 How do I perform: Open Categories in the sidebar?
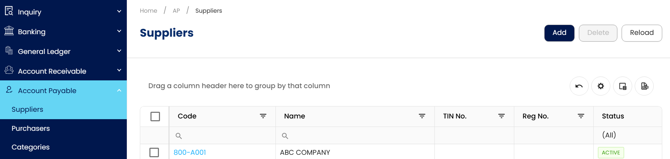click(30, 147)
